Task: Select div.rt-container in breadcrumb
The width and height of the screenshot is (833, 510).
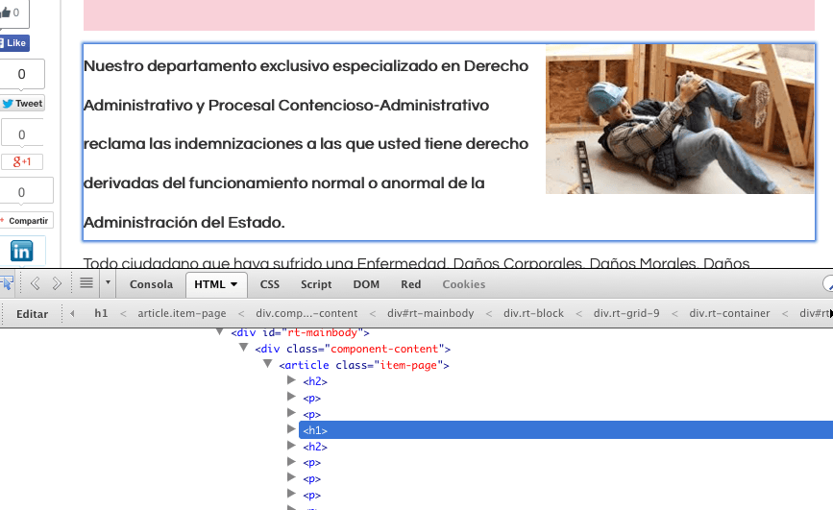Action: click(729, 313)
